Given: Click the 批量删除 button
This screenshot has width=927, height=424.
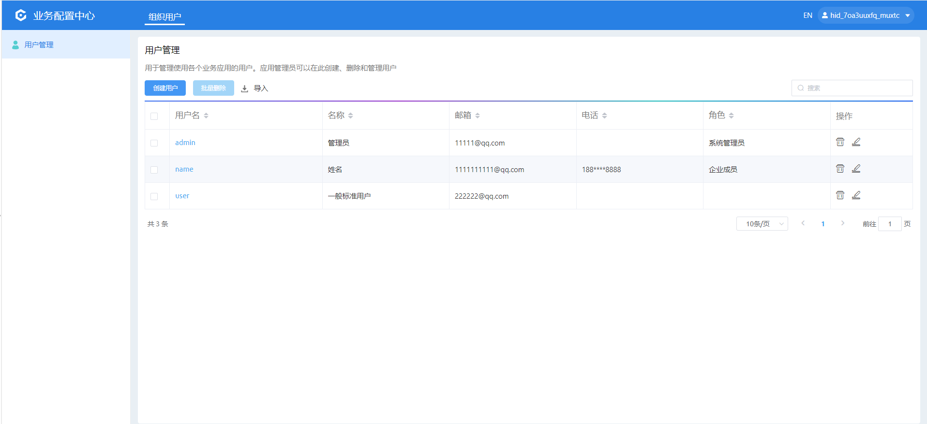Looking at the screenshot, I should pos(213,88).
